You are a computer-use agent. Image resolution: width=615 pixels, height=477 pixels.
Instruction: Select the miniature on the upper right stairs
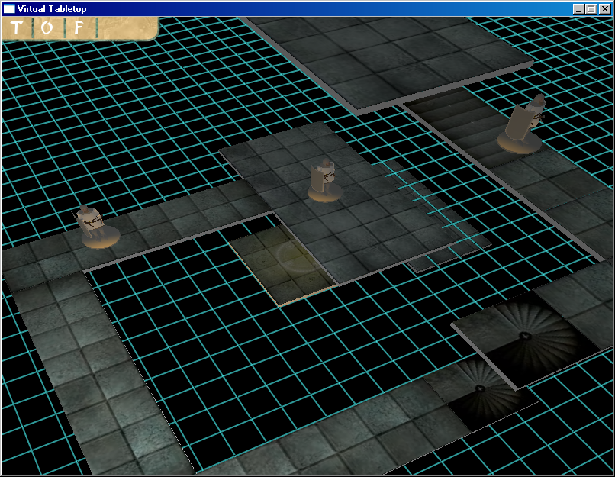tap(523, 124)
